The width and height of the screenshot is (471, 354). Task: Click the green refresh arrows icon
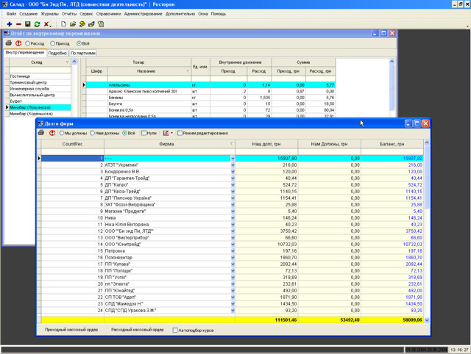tap(37, 24)
